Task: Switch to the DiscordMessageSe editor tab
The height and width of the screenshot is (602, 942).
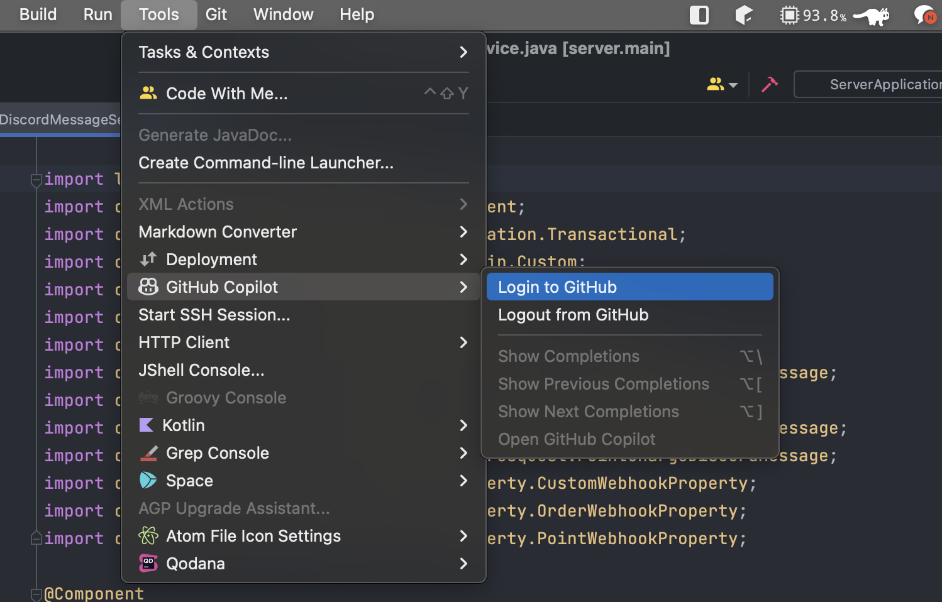Action: point(60,119)
